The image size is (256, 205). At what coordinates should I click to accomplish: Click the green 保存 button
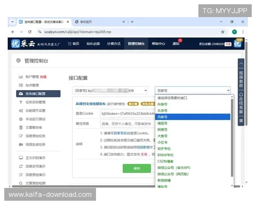(137, 168)
